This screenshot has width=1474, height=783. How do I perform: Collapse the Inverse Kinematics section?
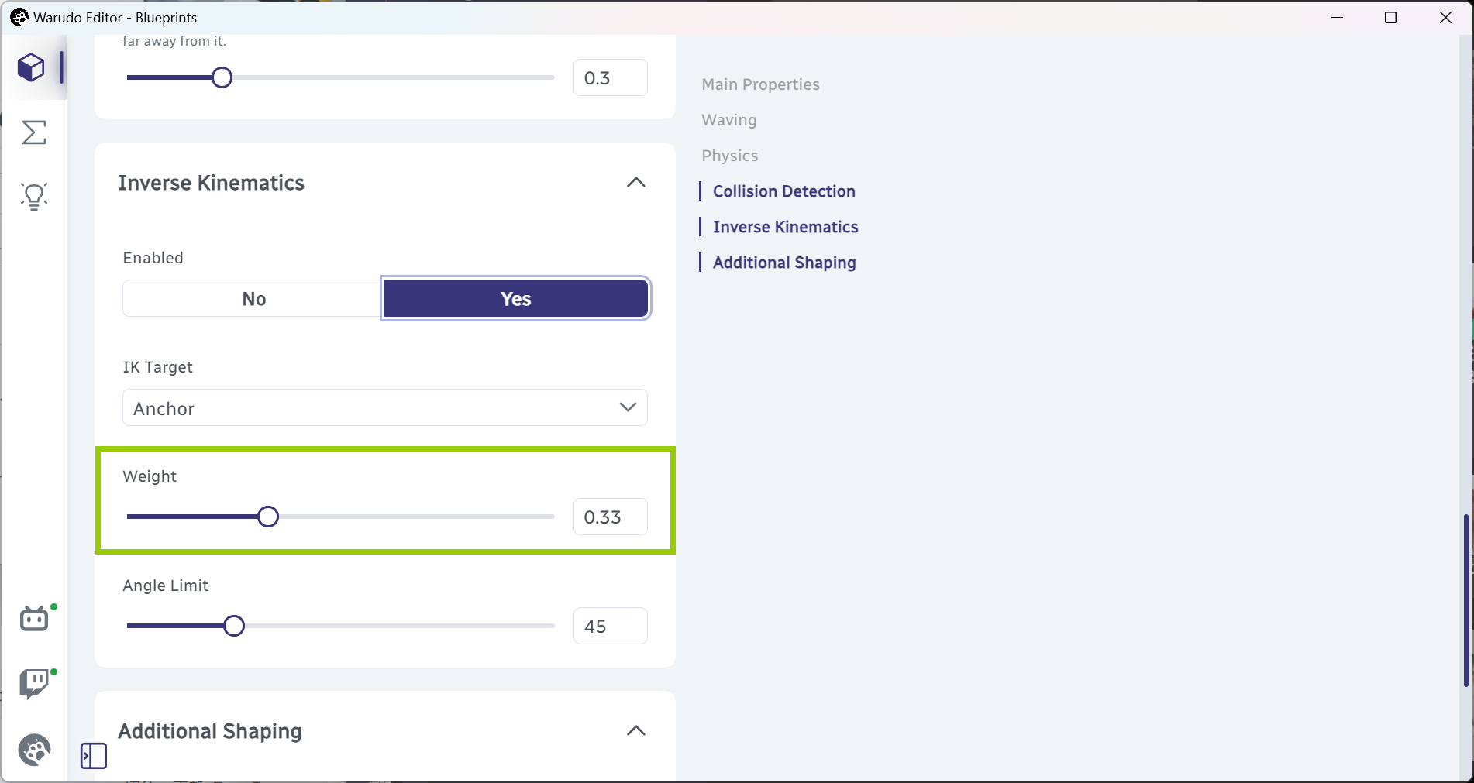635,183
